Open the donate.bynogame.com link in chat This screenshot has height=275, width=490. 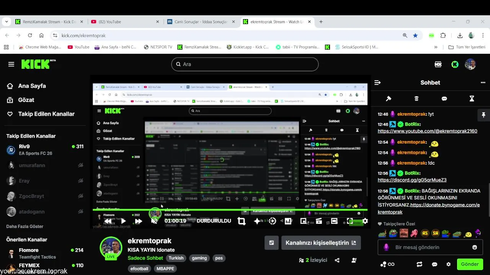pyautogui.click(x=429, y=209)
